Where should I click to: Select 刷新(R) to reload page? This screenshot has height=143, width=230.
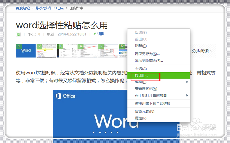(x=158, y=46)
